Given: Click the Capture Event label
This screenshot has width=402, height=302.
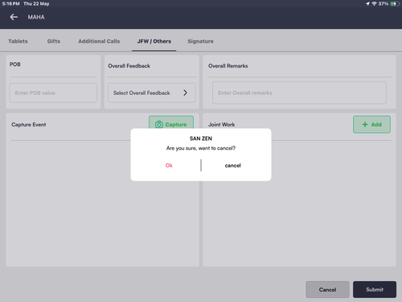Looking at the screenshot, I should click(x=29, y=125).
